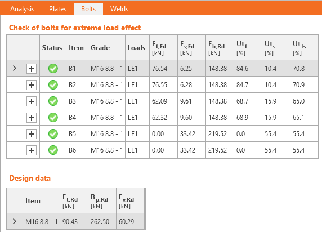The height and width of the screenshot is (232, 322).
Task: Switch to the Welds tab
Action: click(x=119, y=9)
